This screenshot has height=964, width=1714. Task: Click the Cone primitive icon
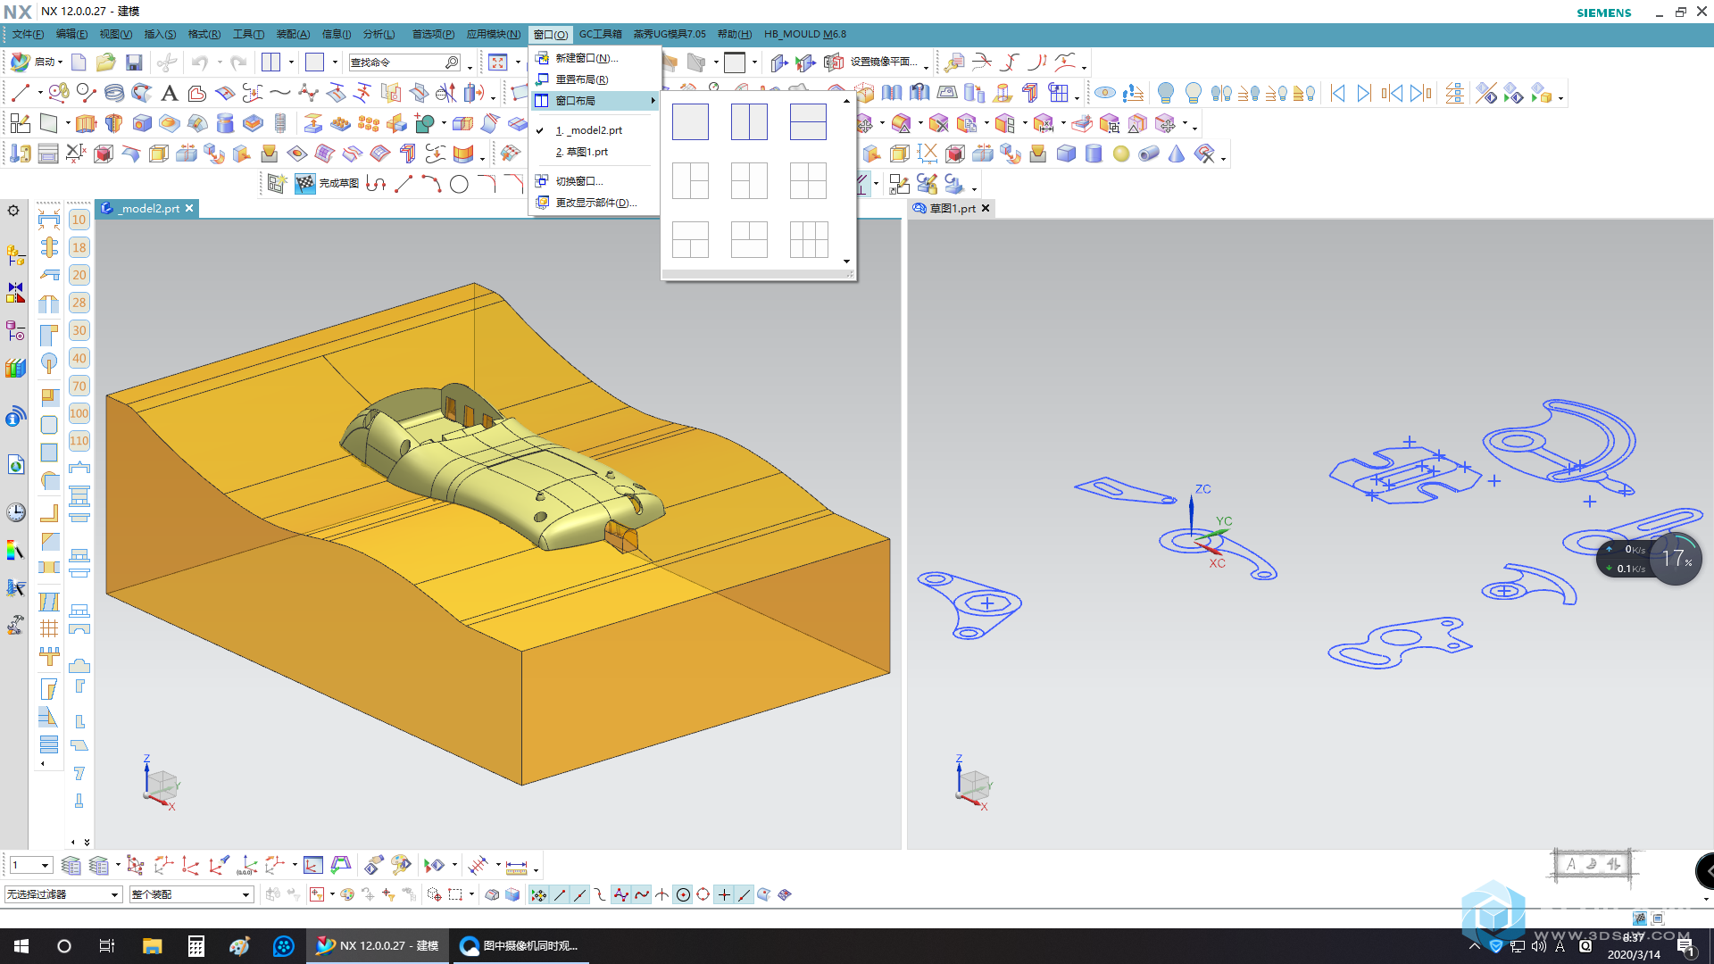pyautogui.click(x=1177, y=154)
